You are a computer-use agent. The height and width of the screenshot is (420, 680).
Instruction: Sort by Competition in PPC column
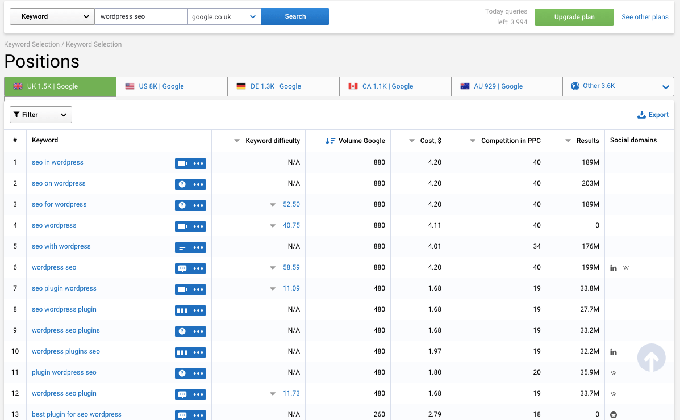(505, 140)
